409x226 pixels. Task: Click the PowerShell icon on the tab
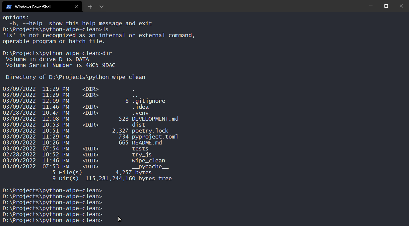9,7
